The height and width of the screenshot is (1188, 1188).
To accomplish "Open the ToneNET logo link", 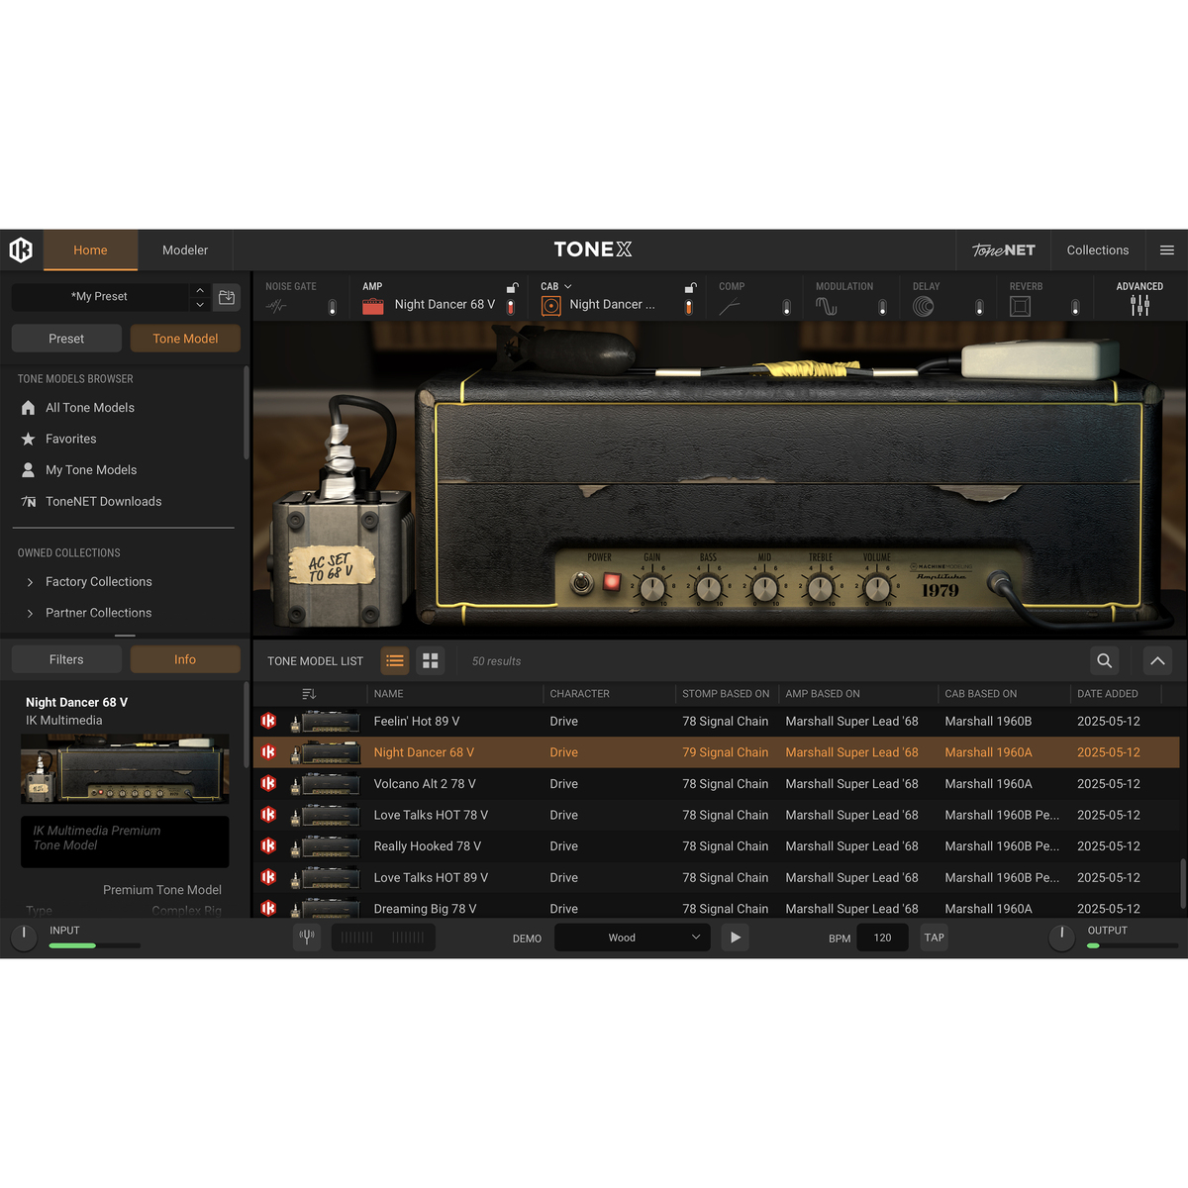I will [x=1003, y=250].
